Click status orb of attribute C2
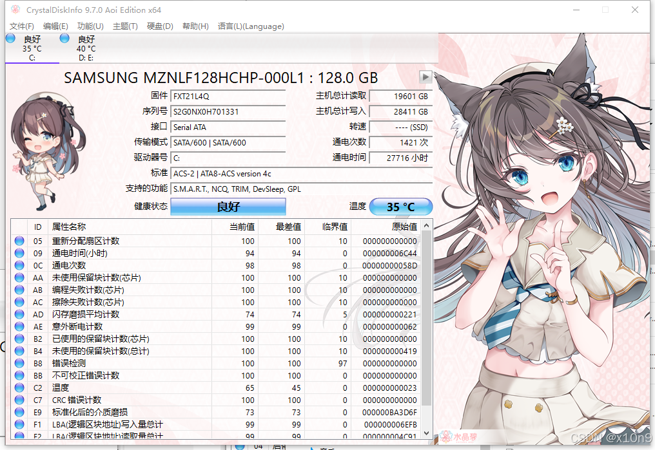Image resolution: width=655 pixels, height=450 pixels. click(x=19, y=388)
